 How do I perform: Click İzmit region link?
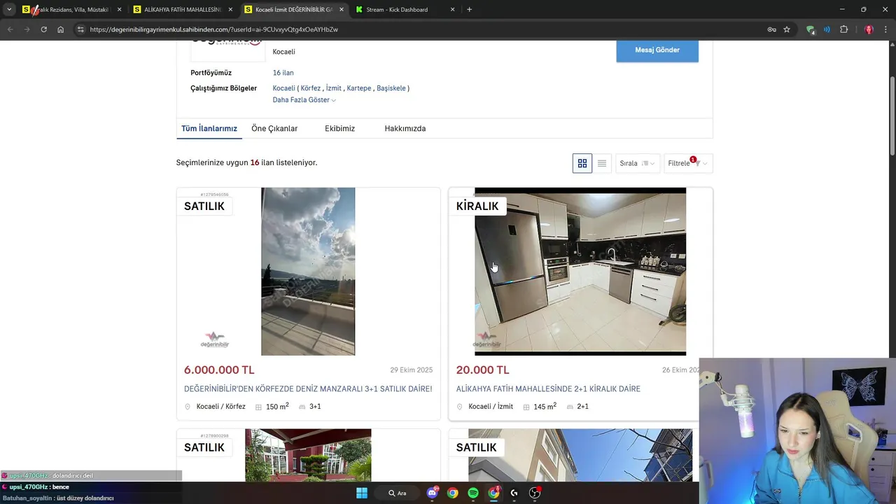pos(334,88)
